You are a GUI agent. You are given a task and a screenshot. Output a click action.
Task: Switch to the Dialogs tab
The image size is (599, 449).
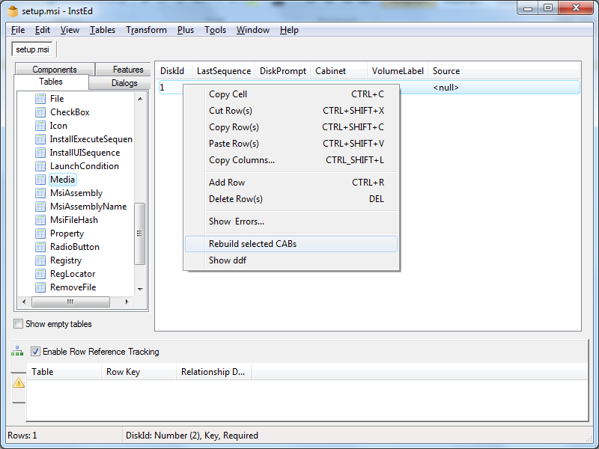[124, 83]
